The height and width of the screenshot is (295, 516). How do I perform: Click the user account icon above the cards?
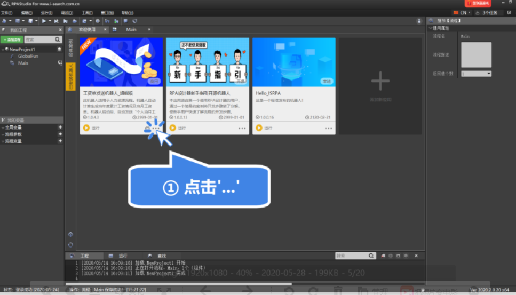[x=419, y=21]
